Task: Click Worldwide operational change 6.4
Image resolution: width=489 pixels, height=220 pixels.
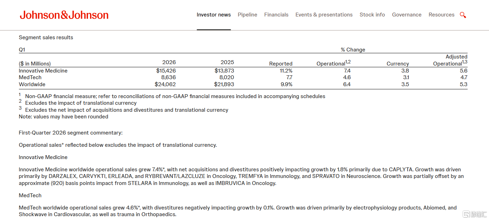Action: [347, 84]
